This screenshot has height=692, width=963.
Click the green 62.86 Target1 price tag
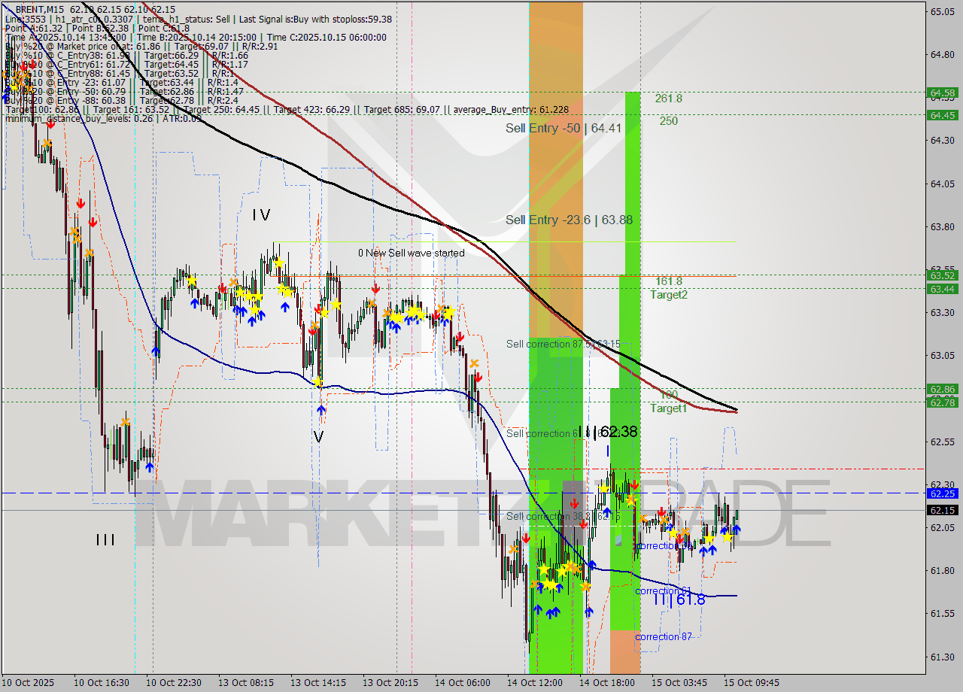click(941, 390)
